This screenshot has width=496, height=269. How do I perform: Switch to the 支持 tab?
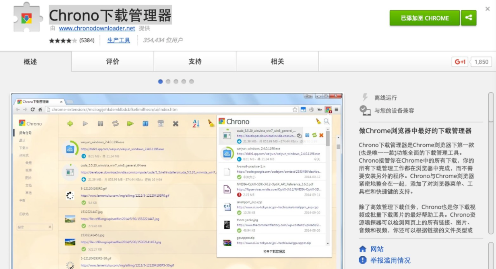[x=195, y=61]
